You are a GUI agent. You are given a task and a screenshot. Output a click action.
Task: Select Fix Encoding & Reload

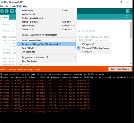47,18
